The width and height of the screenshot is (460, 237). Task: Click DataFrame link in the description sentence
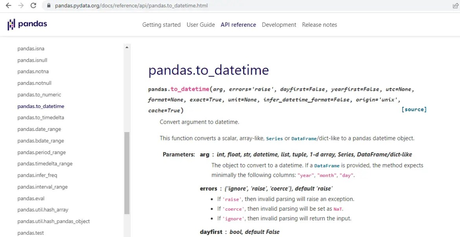[x=304, y=138]
